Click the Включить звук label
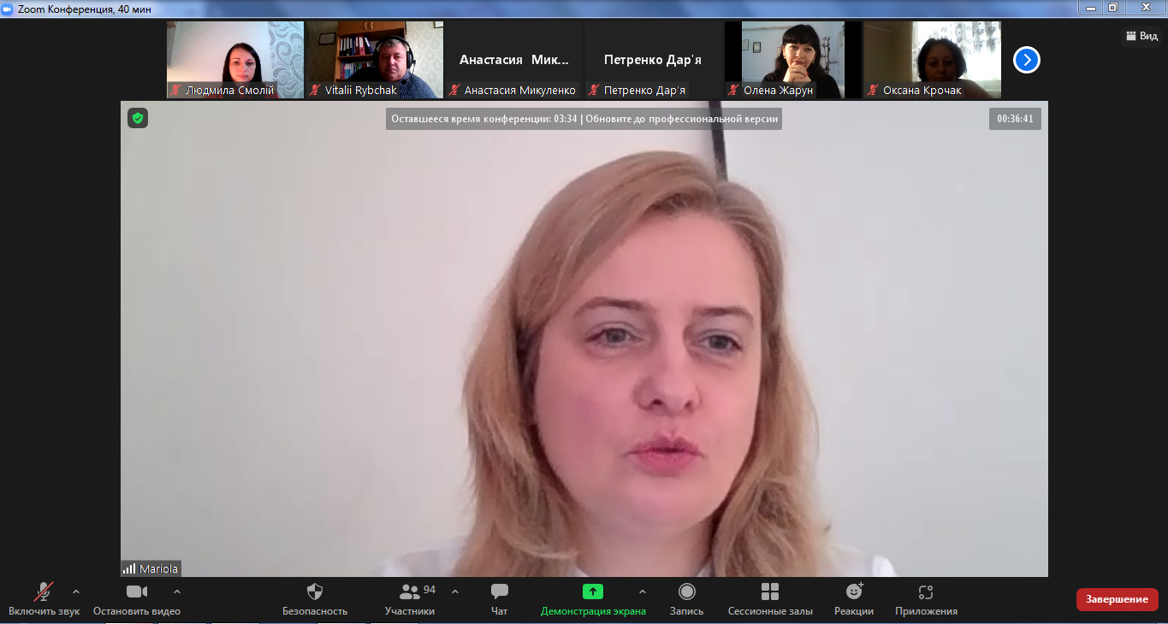This screenshot has height=624, width=1168. pyautogui.click(x=44, y=611)
